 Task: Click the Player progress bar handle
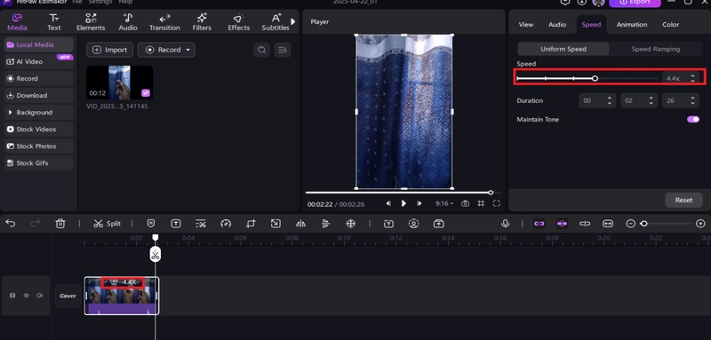click(x=491, y=193)
